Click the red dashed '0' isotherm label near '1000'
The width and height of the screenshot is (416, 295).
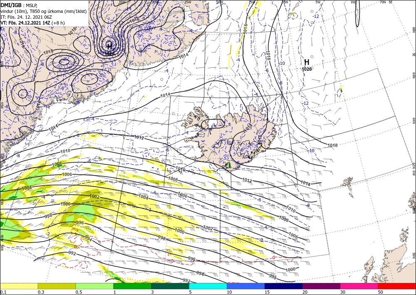pos(274,258)
